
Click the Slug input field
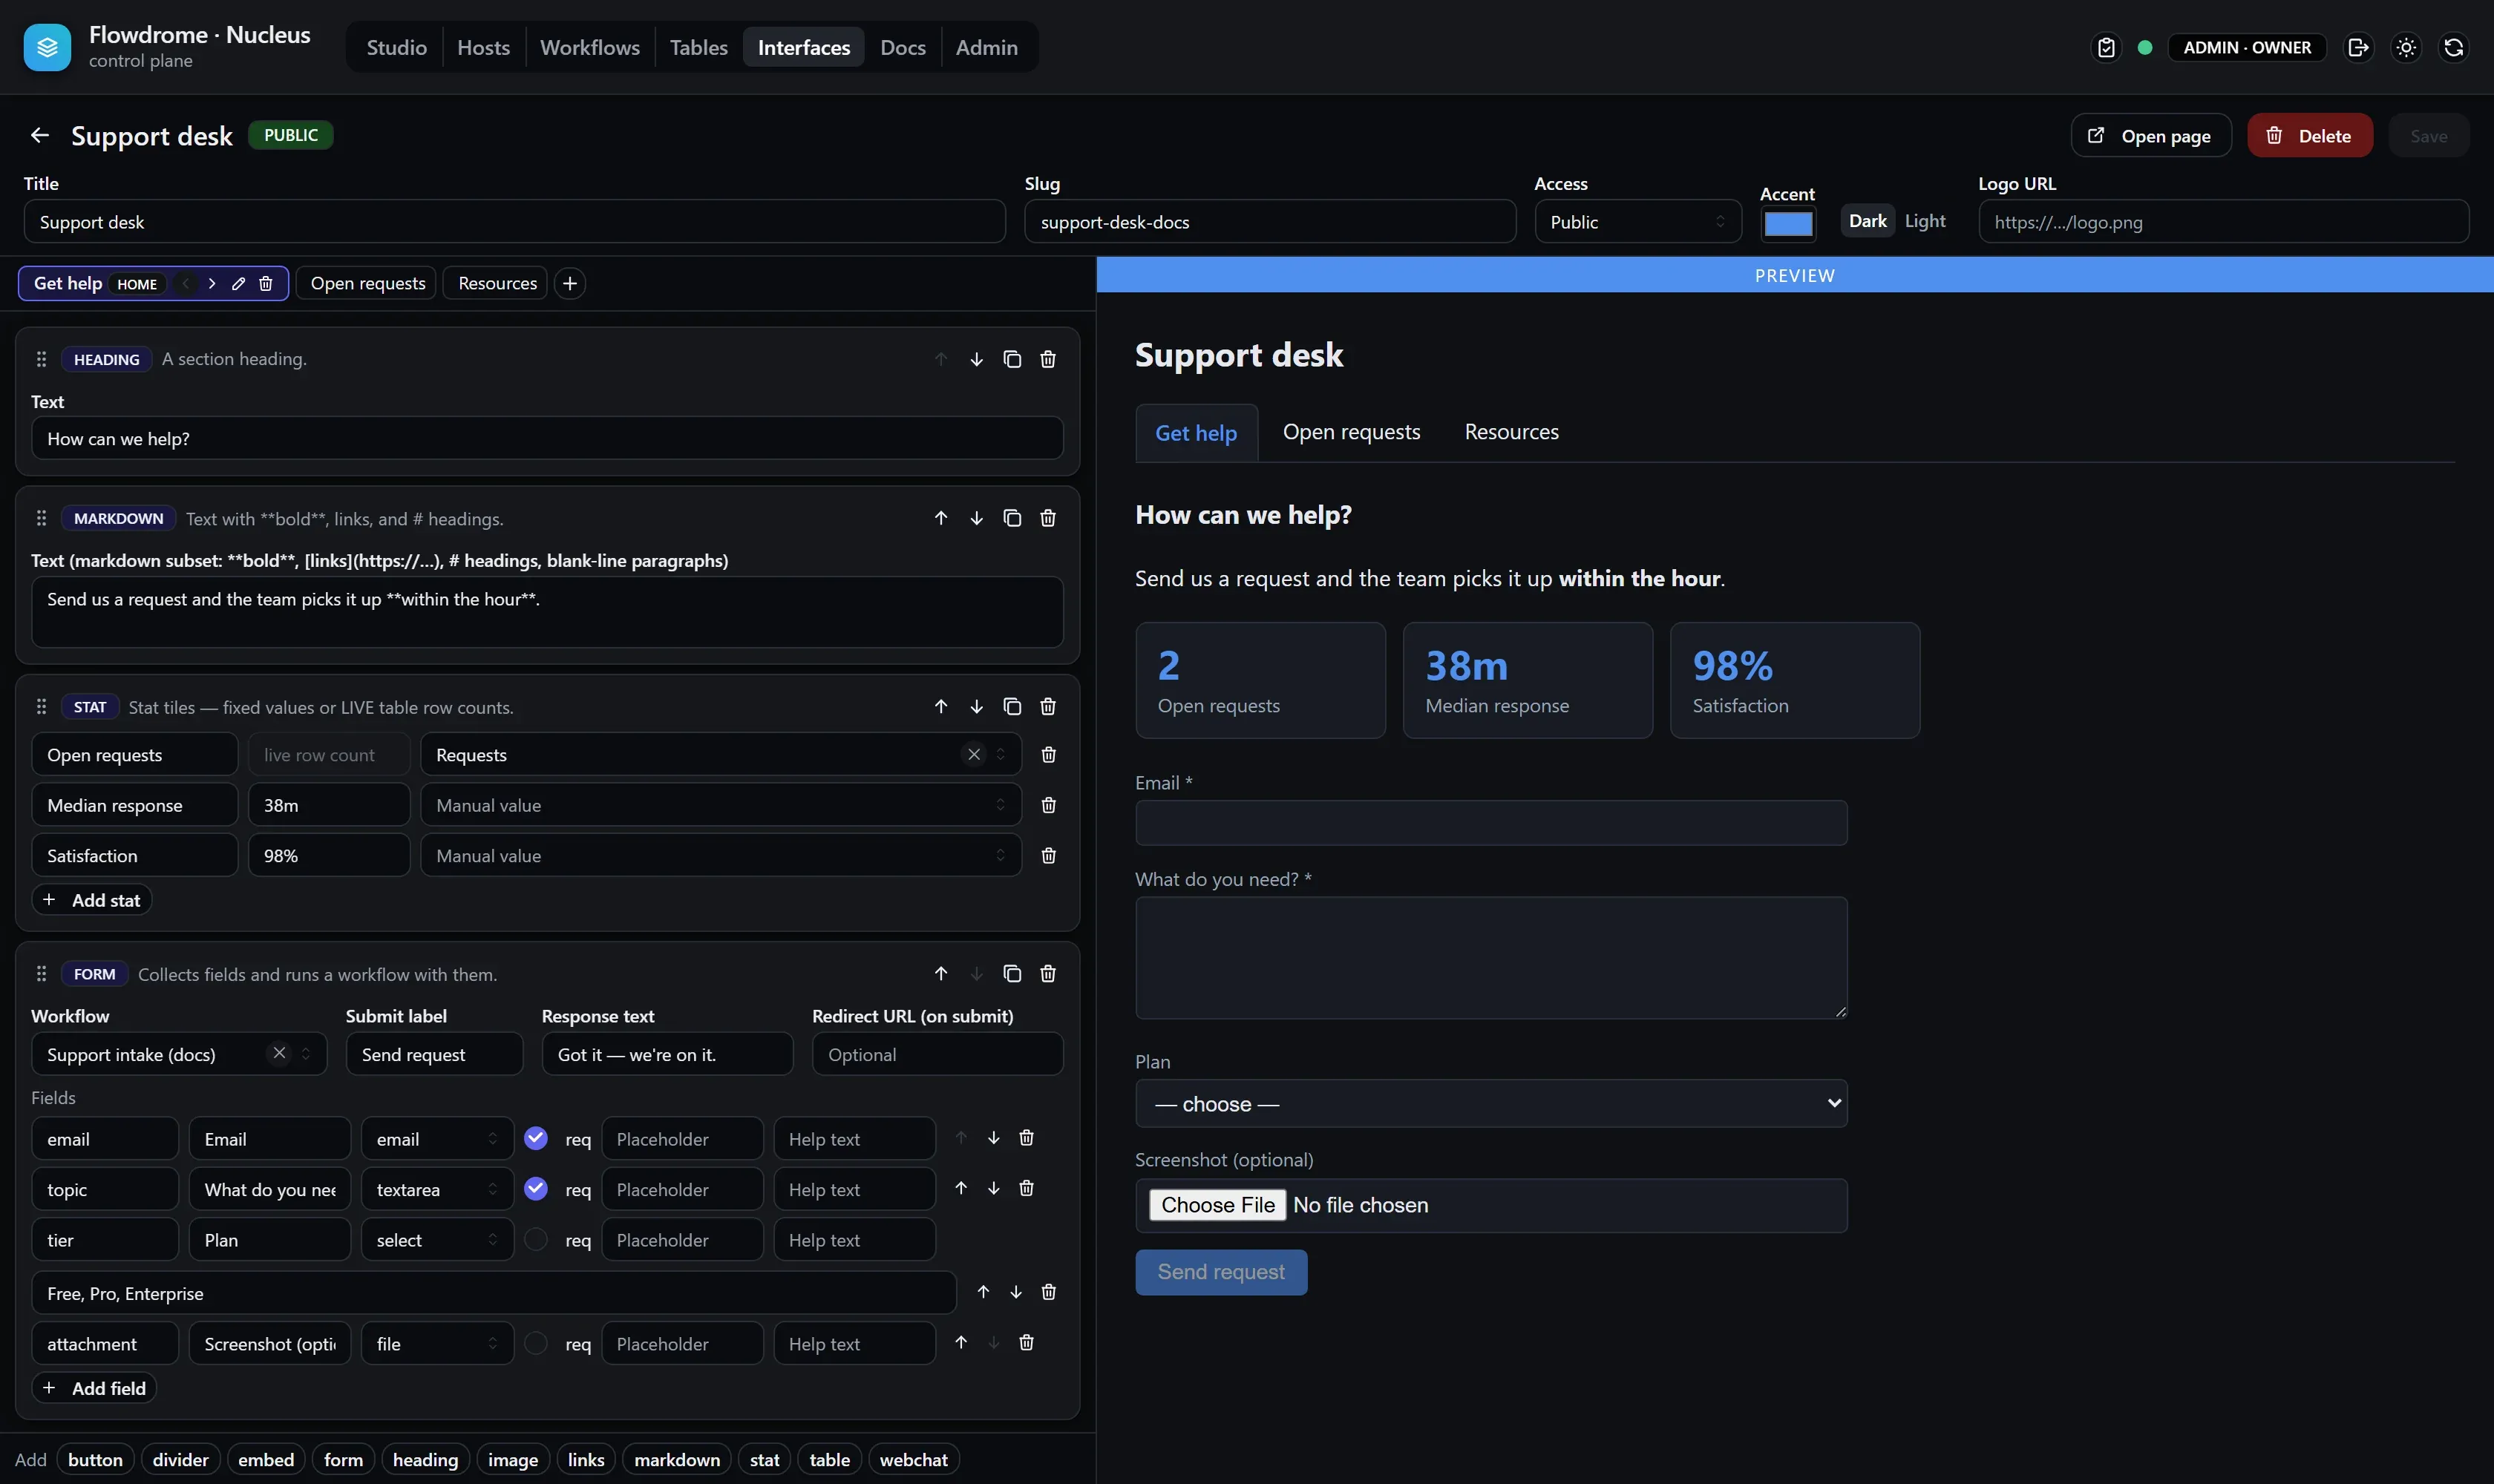[1269, 221]
